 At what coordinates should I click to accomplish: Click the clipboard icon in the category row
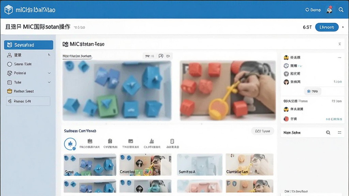point(110,141)
